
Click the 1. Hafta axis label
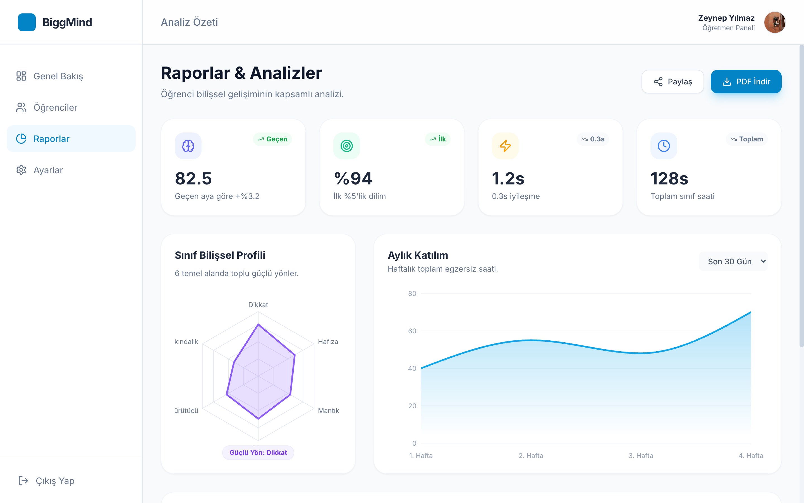pos(421,455)
